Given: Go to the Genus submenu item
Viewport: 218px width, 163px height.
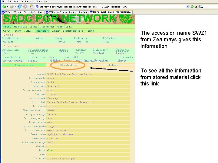Looking at the screenshot, I should click(x=7, y=31).
